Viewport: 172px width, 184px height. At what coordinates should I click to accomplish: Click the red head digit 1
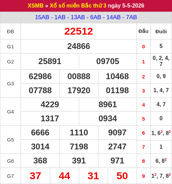pyautogui.click(x=143, y=62)
